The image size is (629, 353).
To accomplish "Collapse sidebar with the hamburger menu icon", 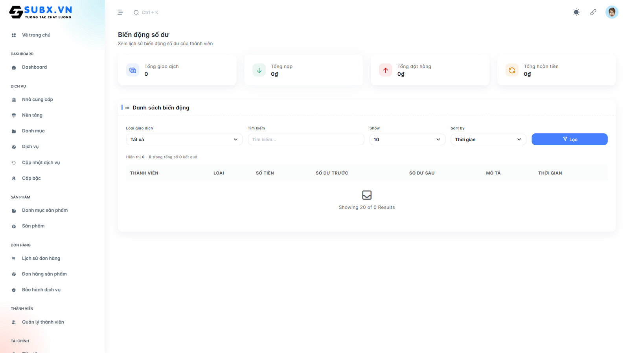I will [120, 13].
